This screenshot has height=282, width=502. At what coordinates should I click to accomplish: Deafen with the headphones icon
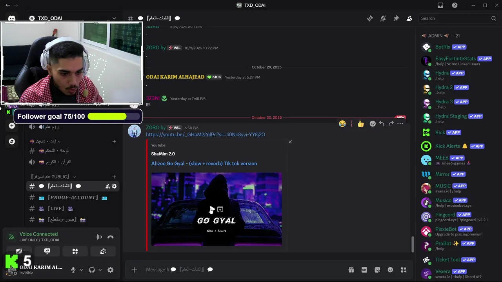92,270
